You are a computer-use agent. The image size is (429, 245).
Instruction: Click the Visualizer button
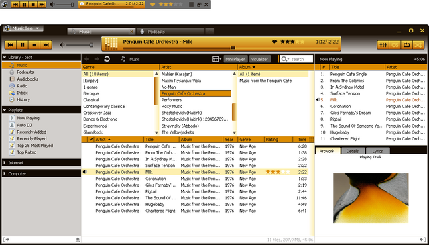(259, 59)
